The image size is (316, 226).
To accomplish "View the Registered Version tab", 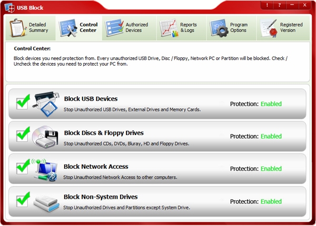I will tap(283, 28).
